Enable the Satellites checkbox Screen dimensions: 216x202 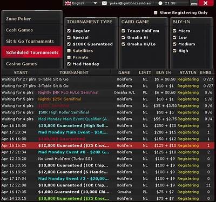click(69, 51)
